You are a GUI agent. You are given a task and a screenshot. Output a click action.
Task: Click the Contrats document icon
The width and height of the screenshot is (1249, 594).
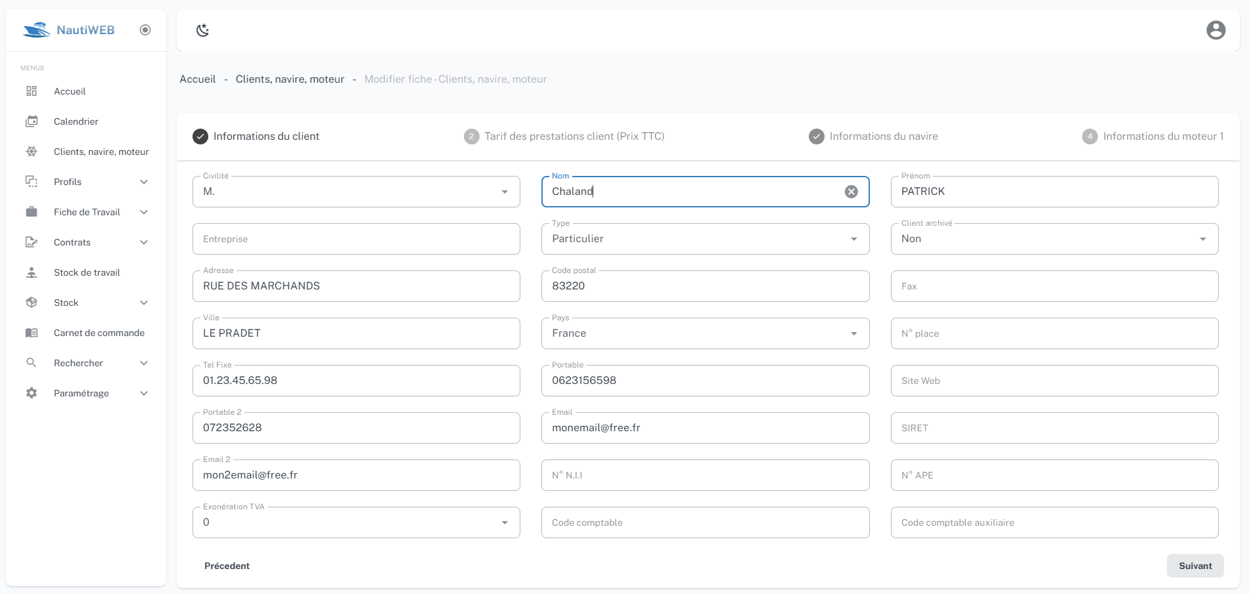[32, 242]
